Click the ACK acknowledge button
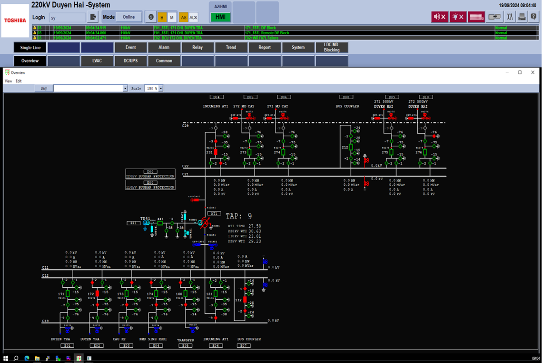The image size is (543, 363). (193, 18)
